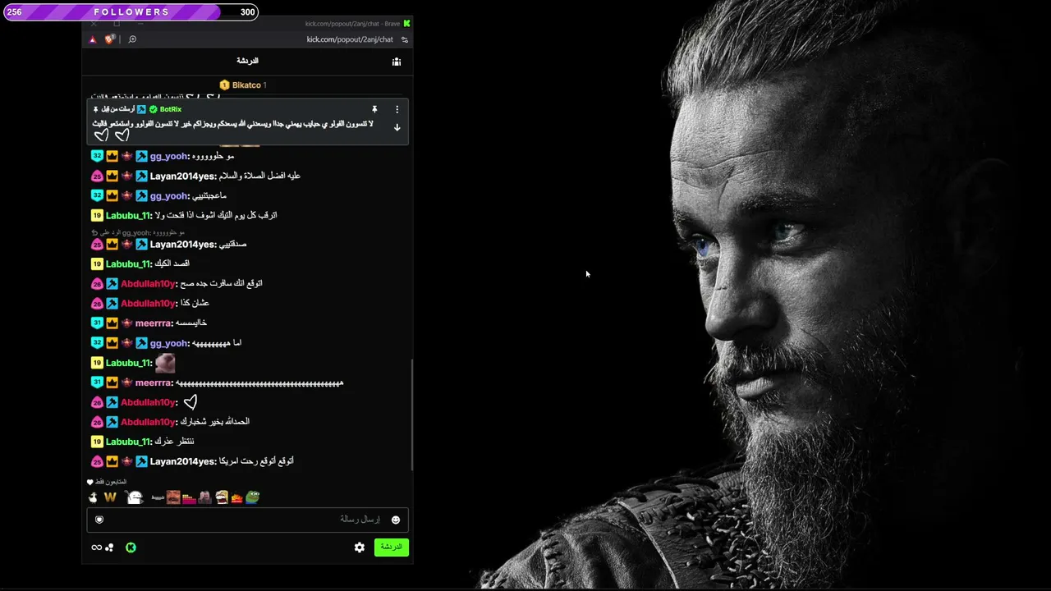This screenshot has height=591, width=1051.
Task: Click the heart emote in Abdullah10y's message
Action: [190, 402]
